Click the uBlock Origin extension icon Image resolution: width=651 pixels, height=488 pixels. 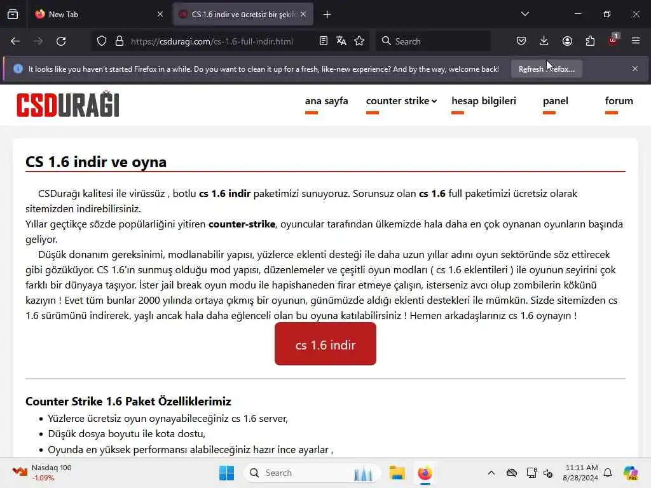(x=613, y=40)
